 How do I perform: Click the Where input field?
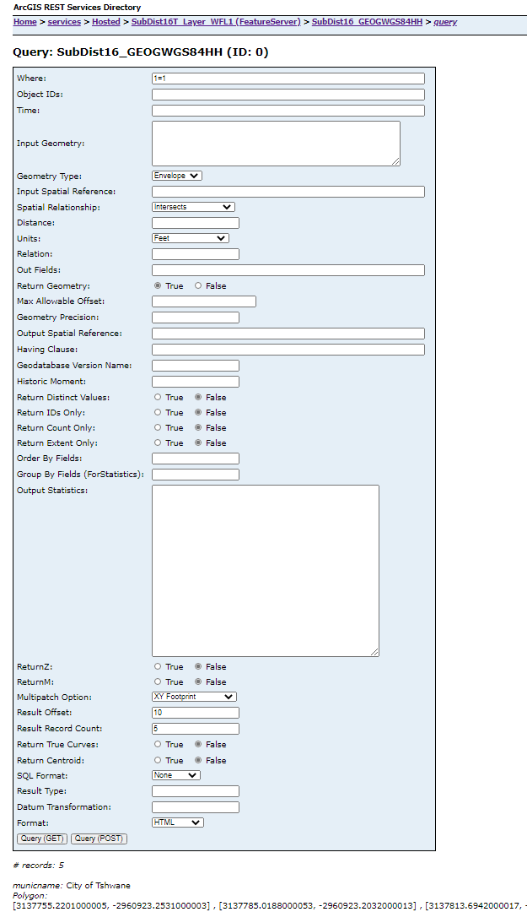pos(288,79)
